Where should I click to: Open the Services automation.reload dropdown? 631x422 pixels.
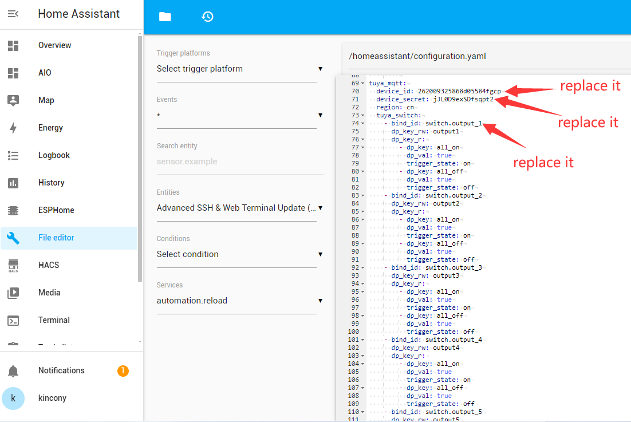[x=239, y=301]
